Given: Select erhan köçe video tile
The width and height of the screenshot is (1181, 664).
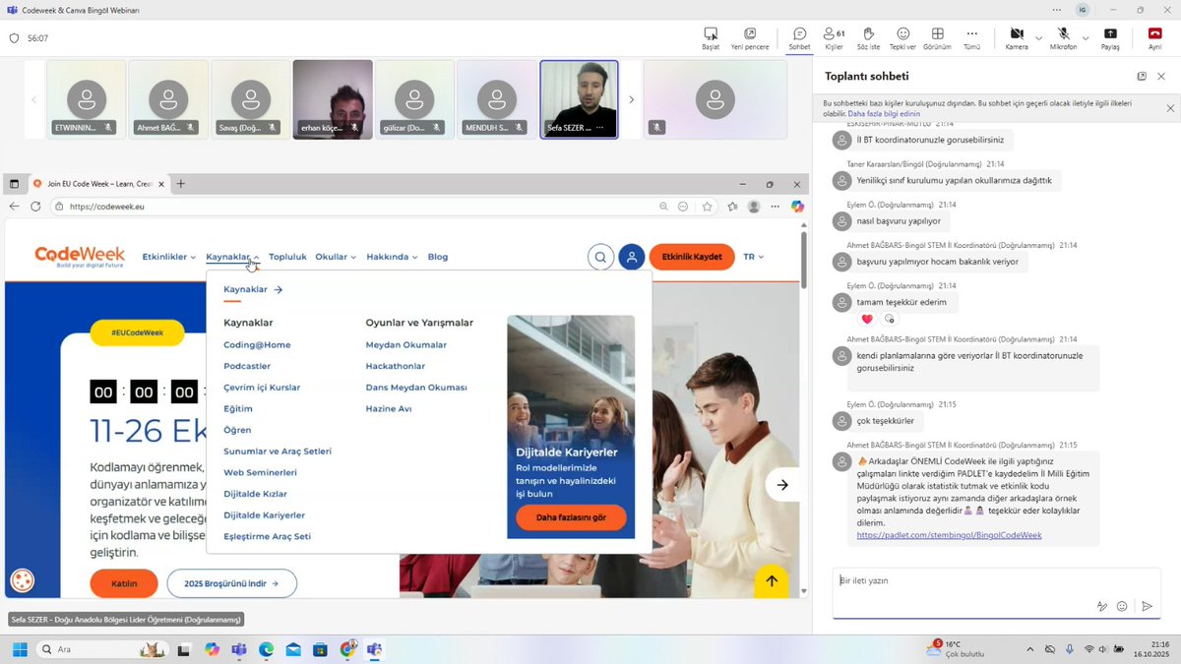Looking at the screenshot, I should (333, 99).
